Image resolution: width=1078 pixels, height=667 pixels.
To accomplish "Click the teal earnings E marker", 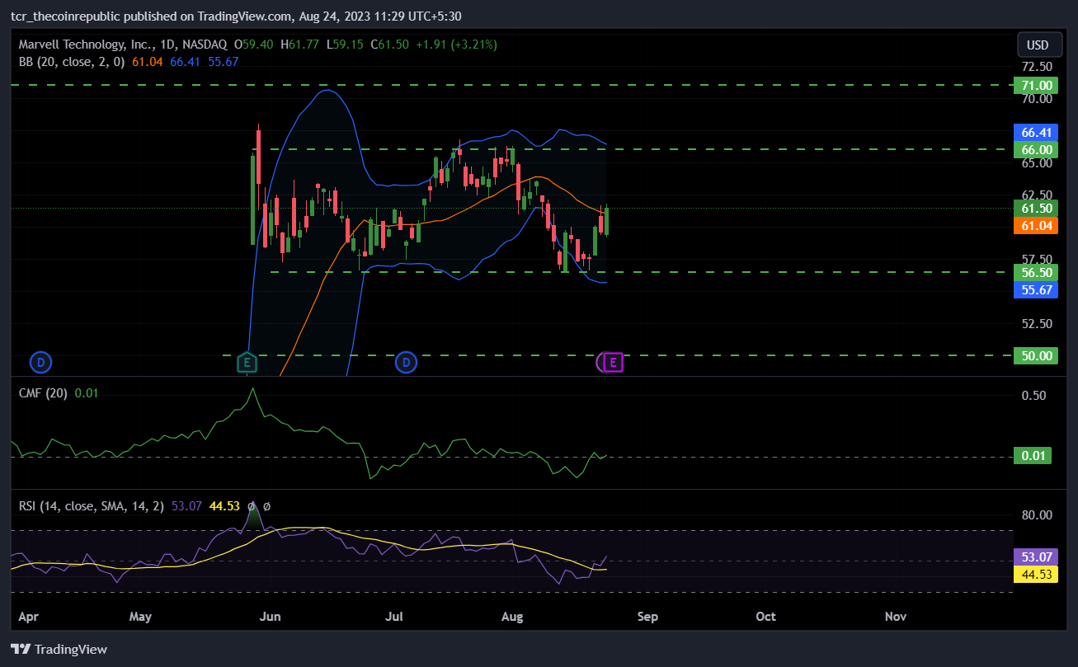I will [247, 361].
